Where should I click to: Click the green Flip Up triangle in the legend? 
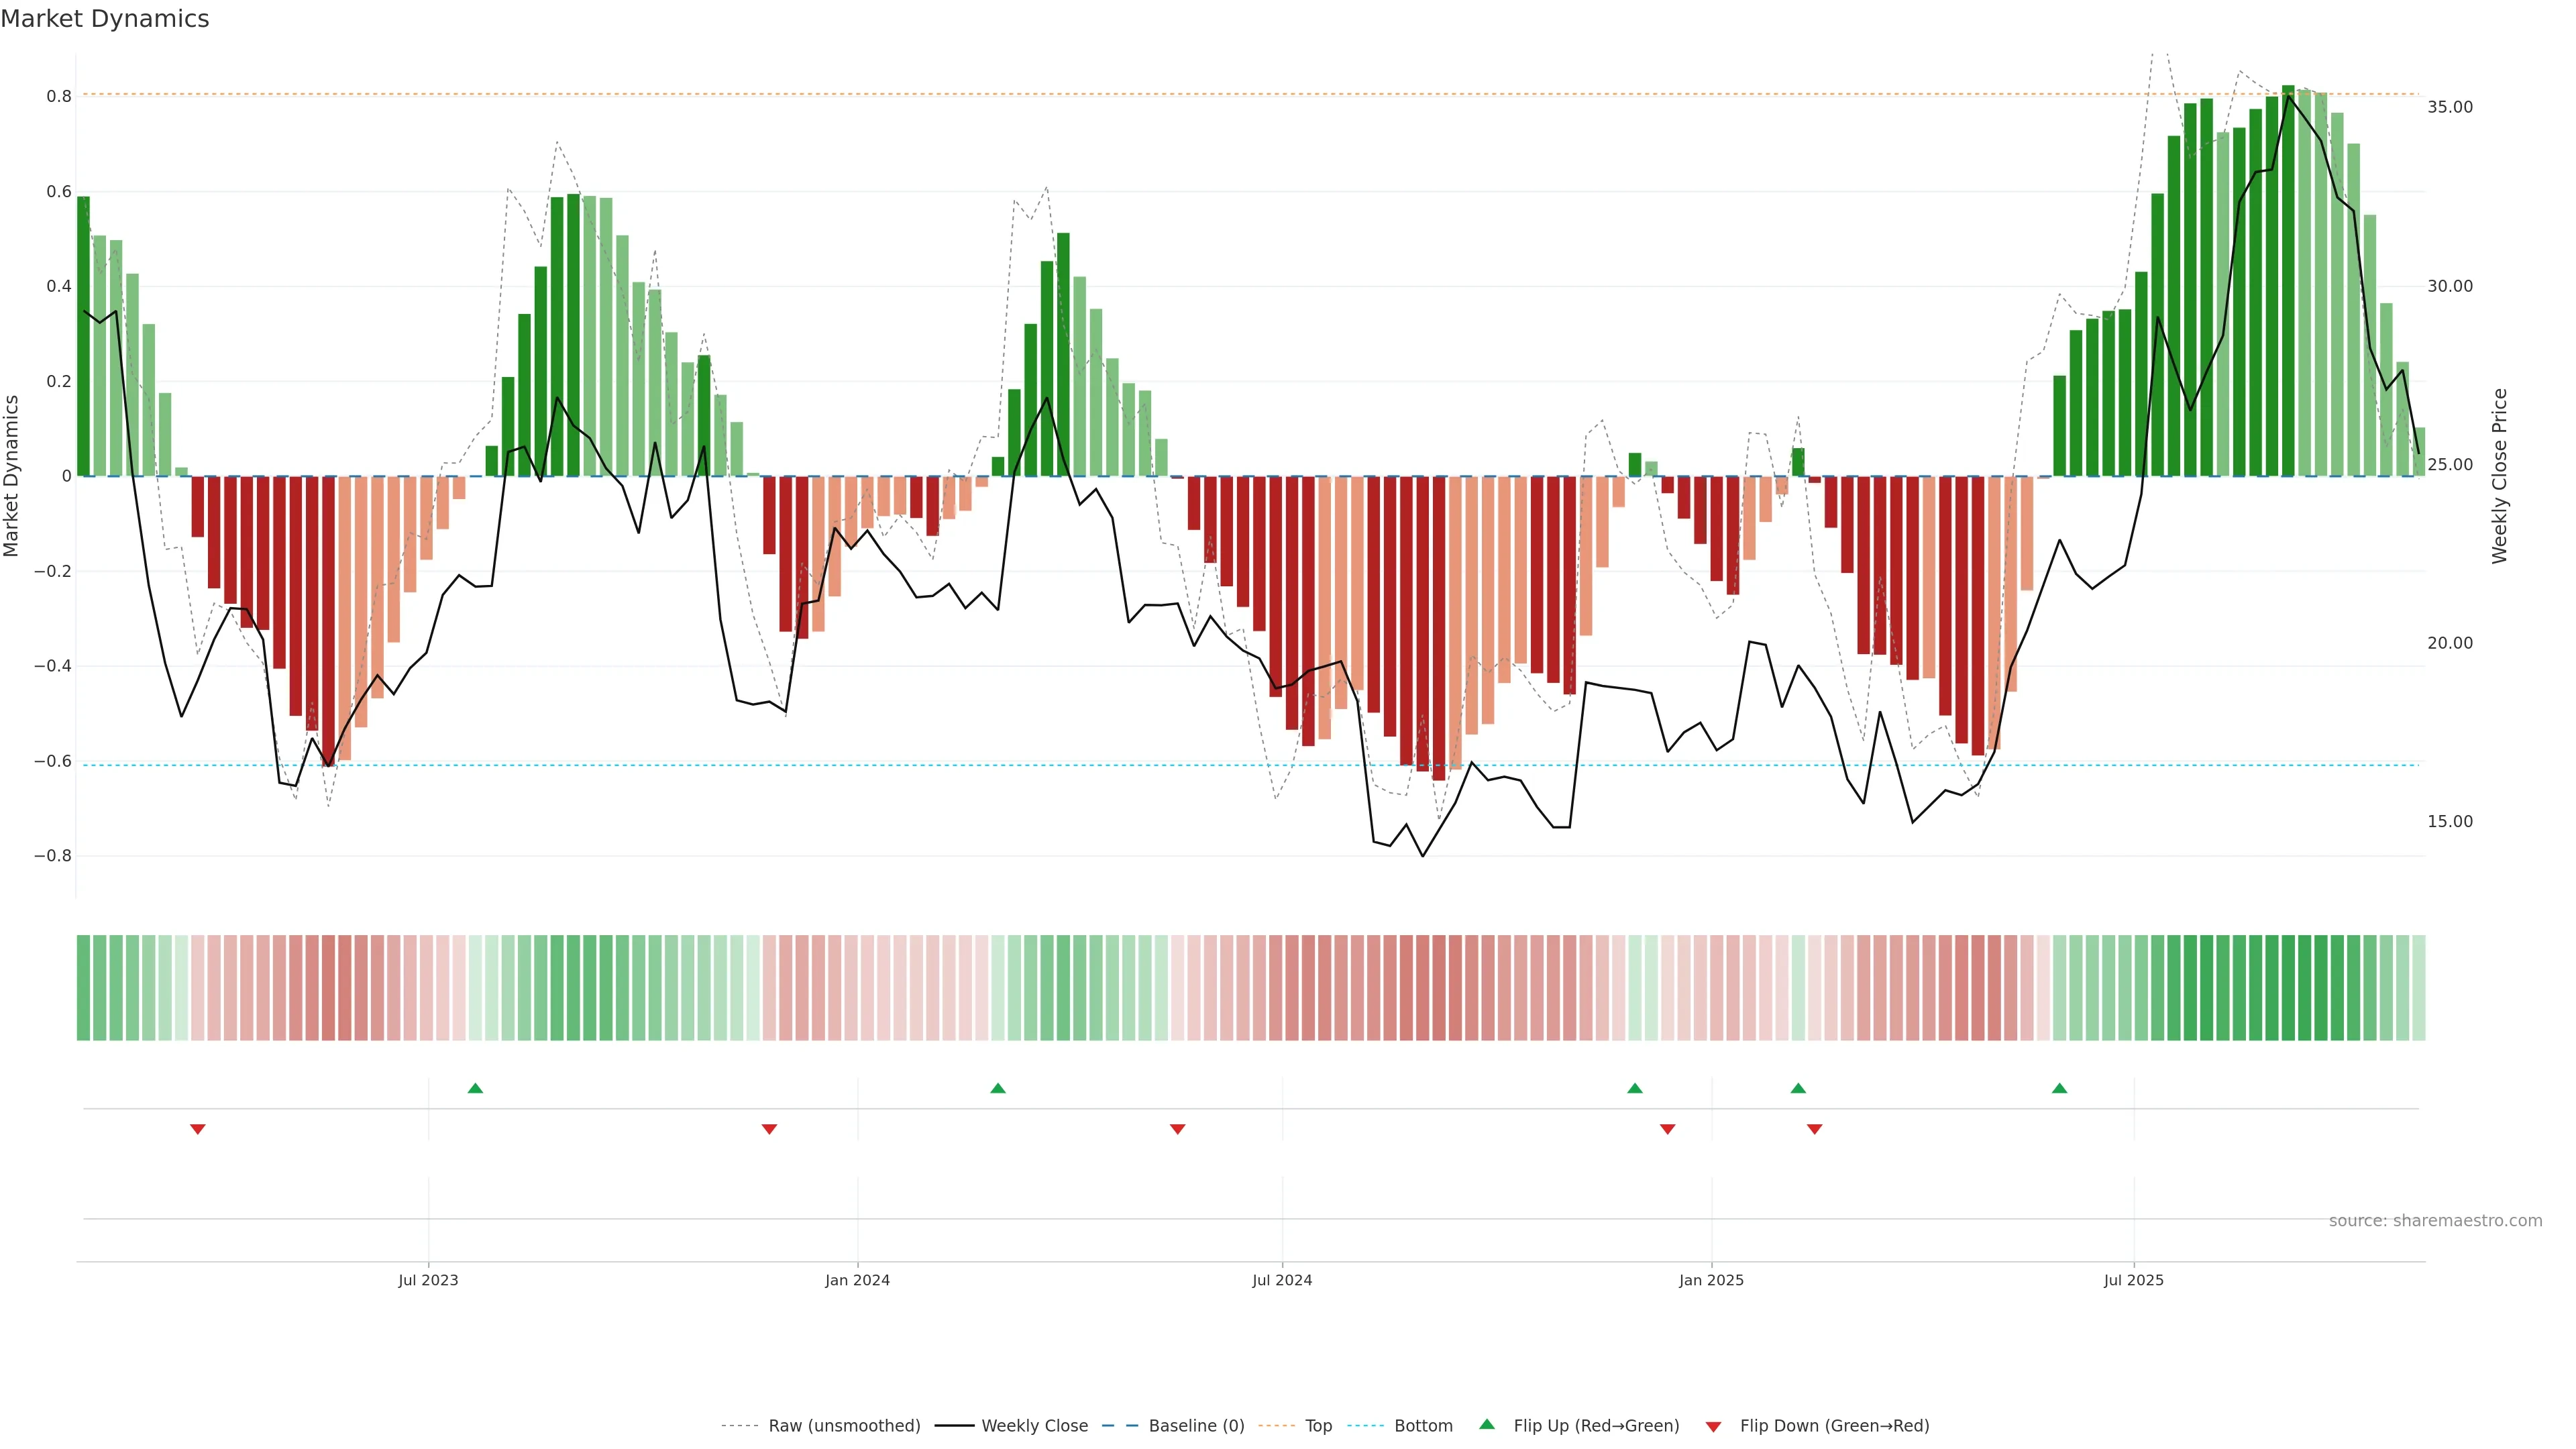click(1486, 1424)
